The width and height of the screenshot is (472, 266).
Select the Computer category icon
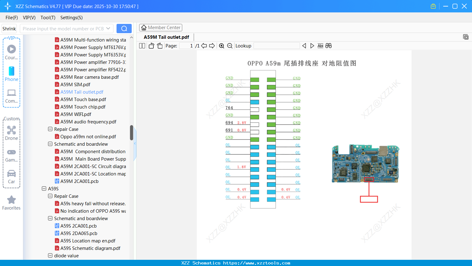[x=11, y=96]
